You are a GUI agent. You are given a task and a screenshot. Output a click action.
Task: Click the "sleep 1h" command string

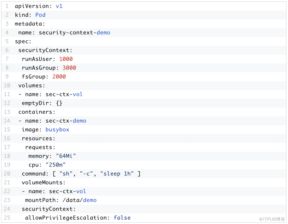117,174
